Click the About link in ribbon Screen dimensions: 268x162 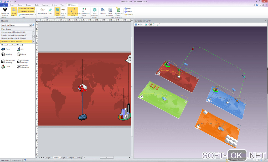(x=129, y=12)
